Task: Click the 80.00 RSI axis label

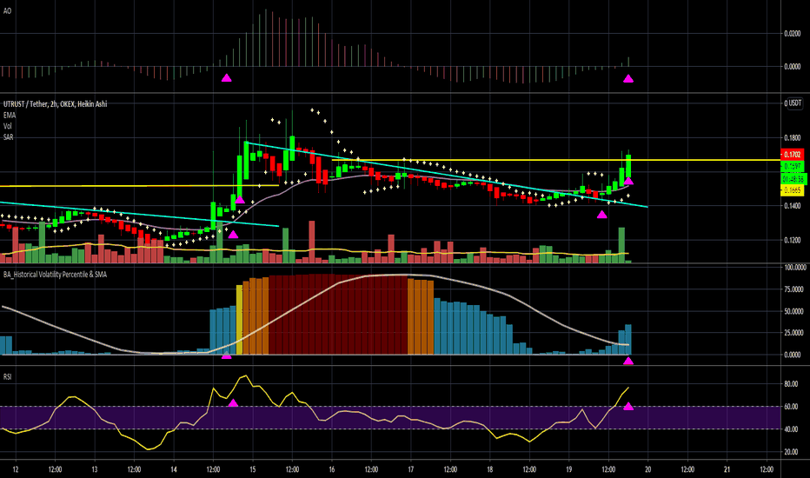Action: point(791,384)
